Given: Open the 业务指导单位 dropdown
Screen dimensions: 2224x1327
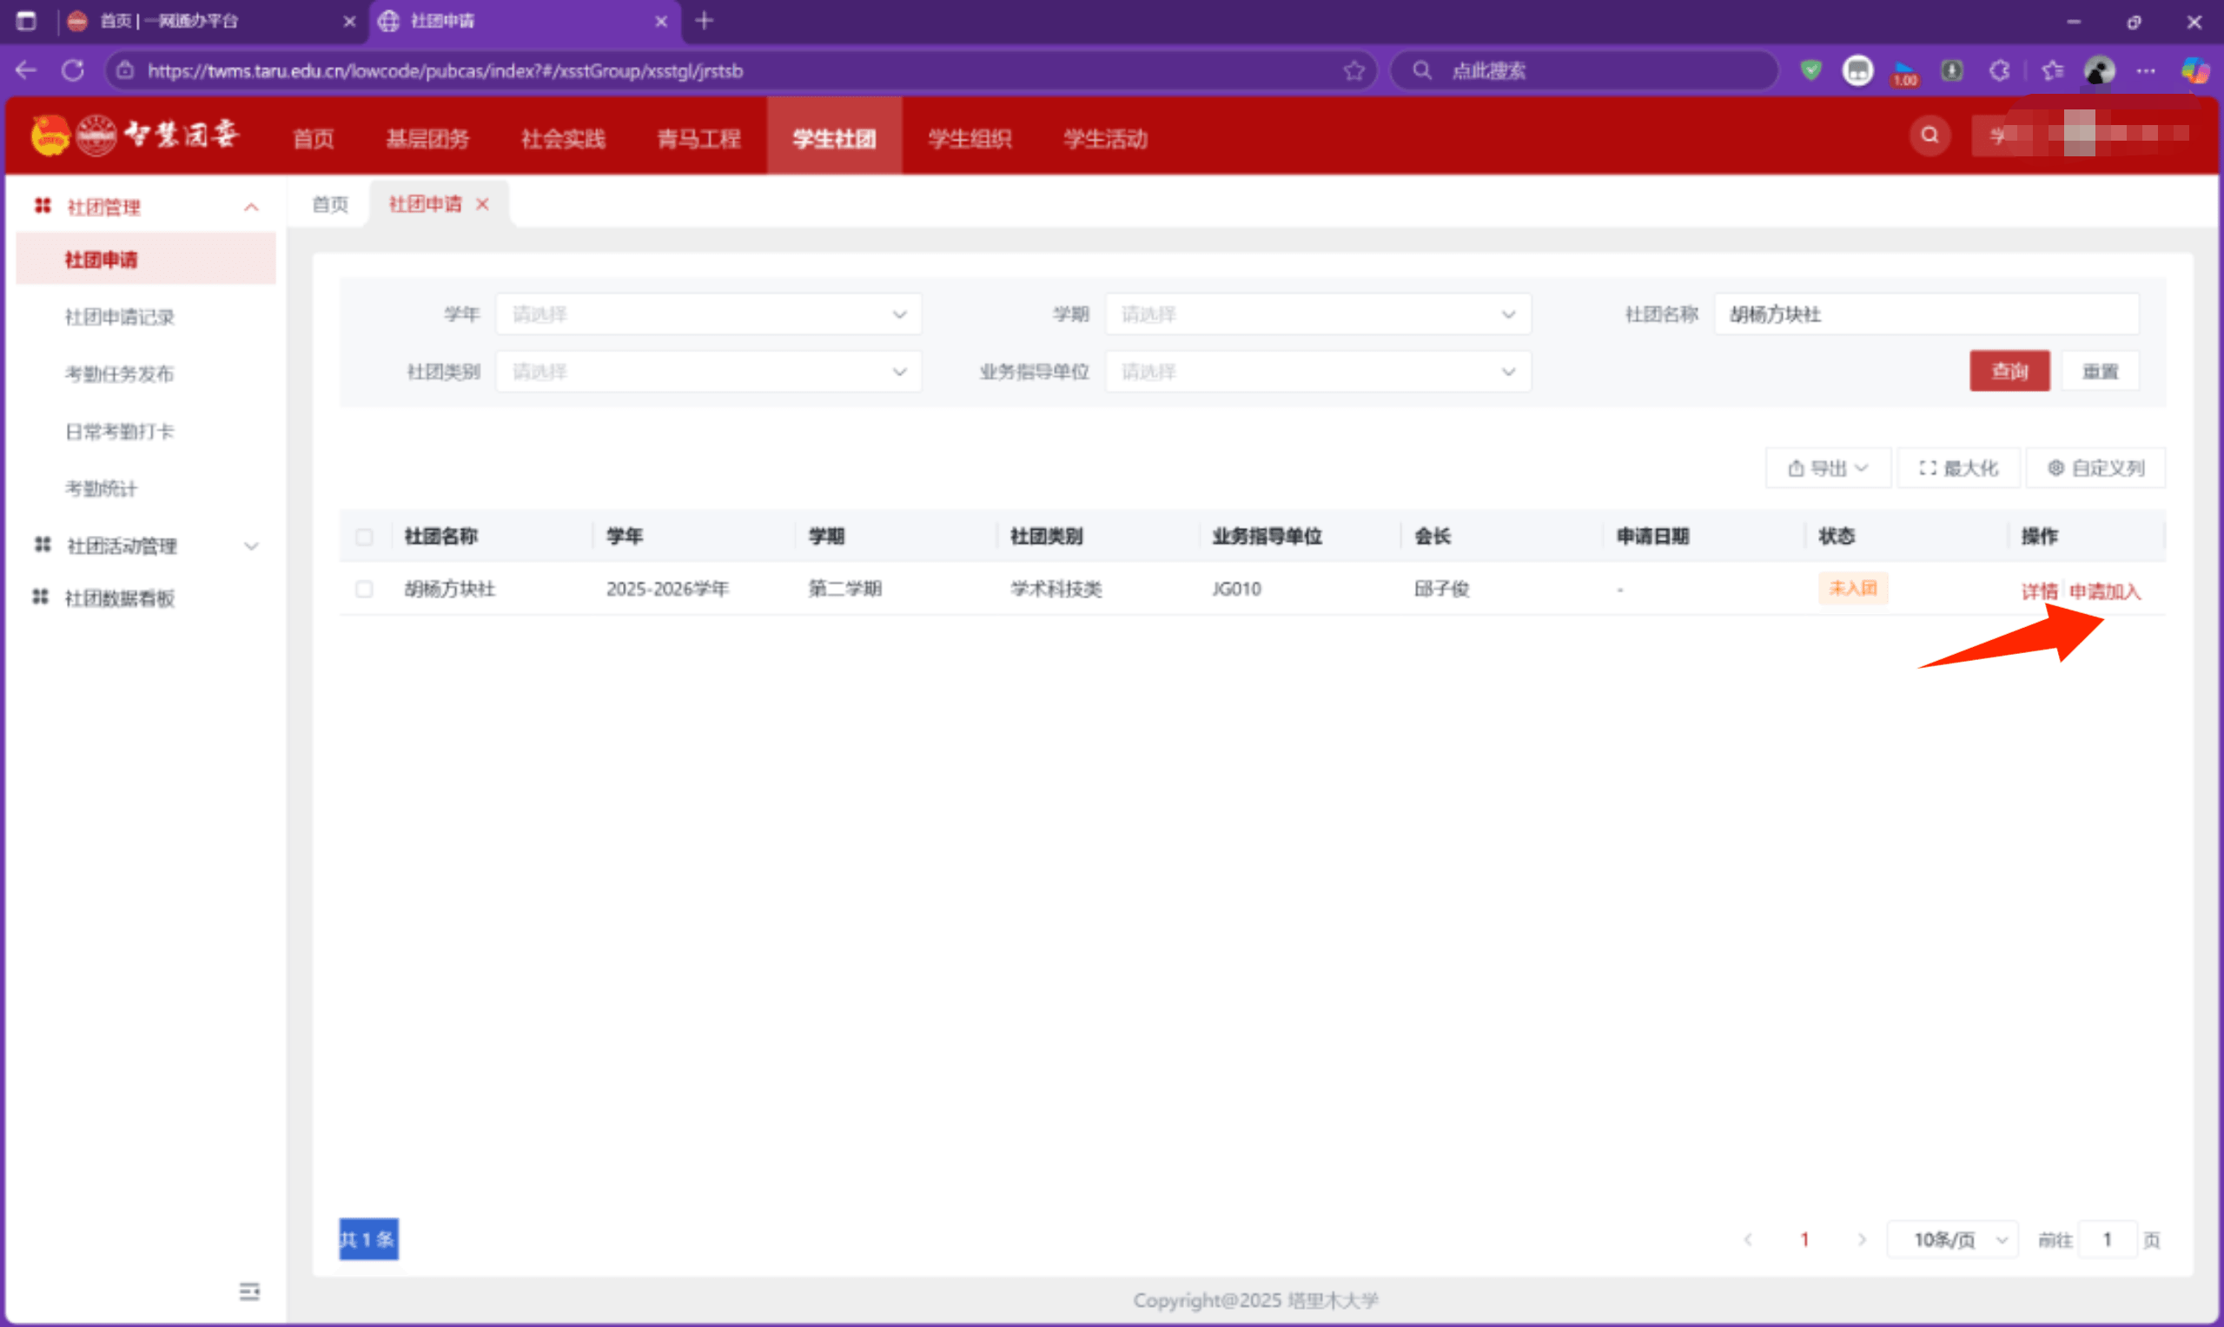Looking at the screenshot, I should [x=1317, y=372].
